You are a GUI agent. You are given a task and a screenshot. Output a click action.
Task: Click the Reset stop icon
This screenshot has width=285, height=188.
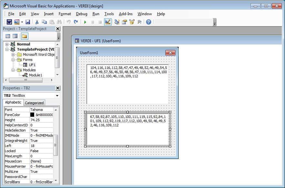(x=100, y=22)
